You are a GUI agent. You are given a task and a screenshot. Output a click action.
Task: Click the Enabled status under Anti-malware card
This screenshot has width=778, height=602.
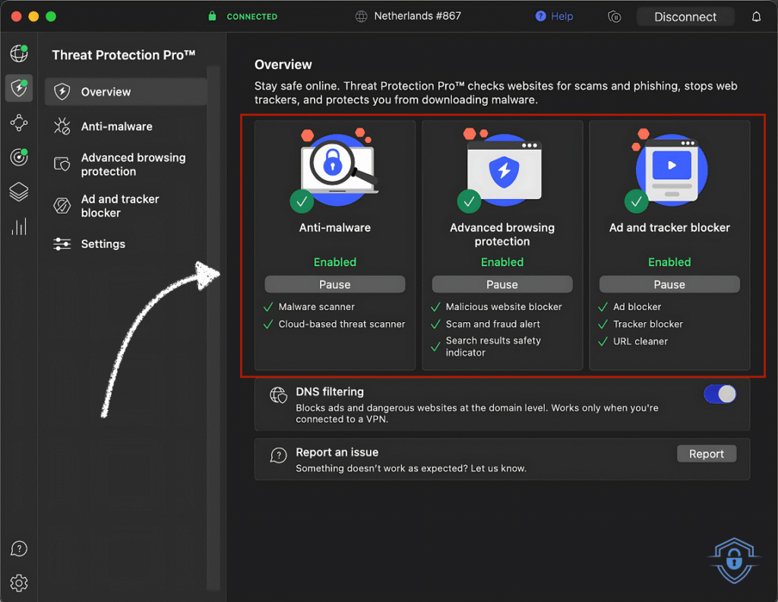335,262
